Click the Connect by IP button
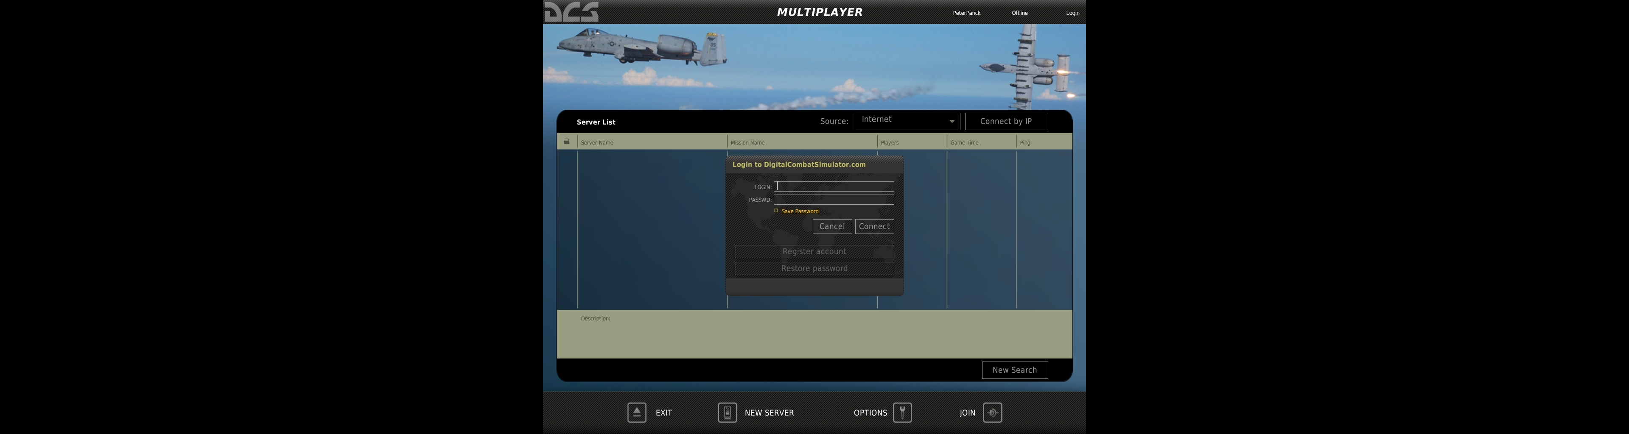 pos(1006,121)
